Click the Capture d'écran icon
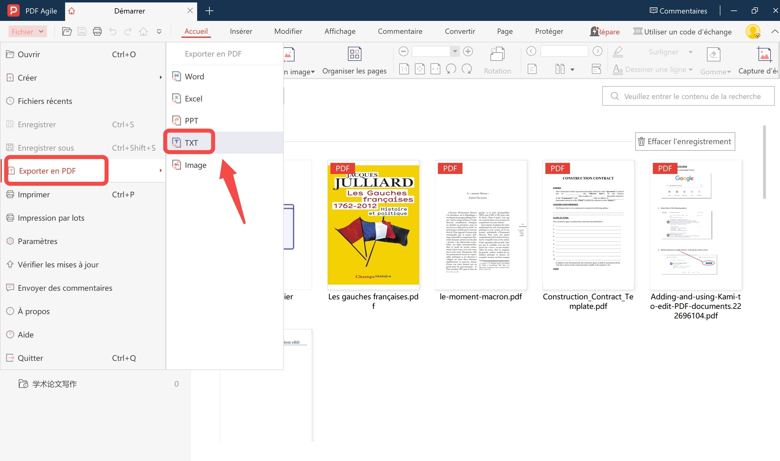 click(x=764, y=54)
